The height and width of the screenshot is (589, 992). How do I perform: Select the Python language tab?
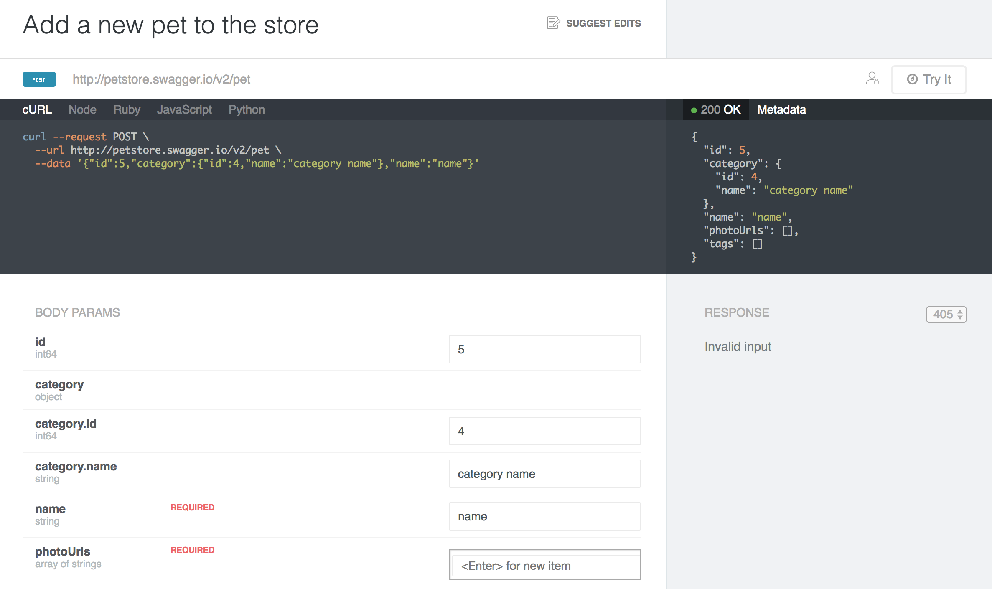pos(245,109)
